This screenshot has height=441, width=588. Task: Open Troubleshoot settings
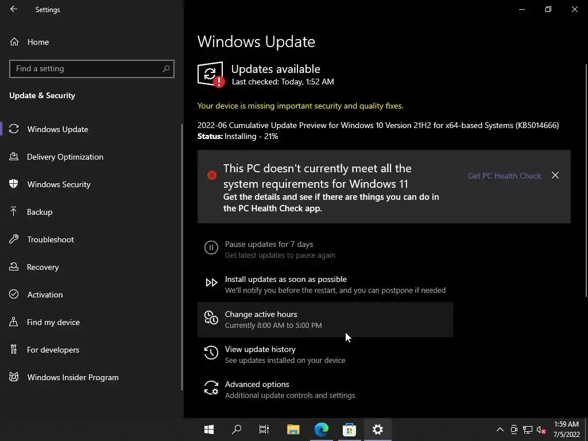(91, 239)
